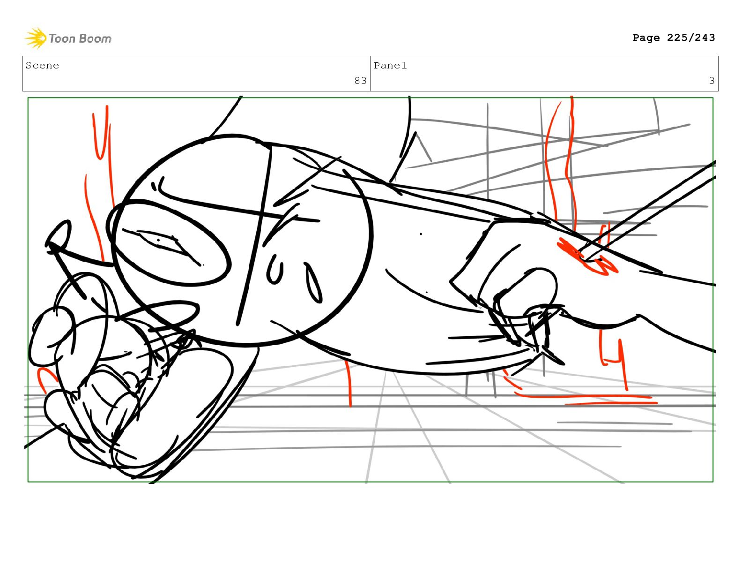Click the panel number '3'
The width and height of the screenshot is (742, 574).
712,81
